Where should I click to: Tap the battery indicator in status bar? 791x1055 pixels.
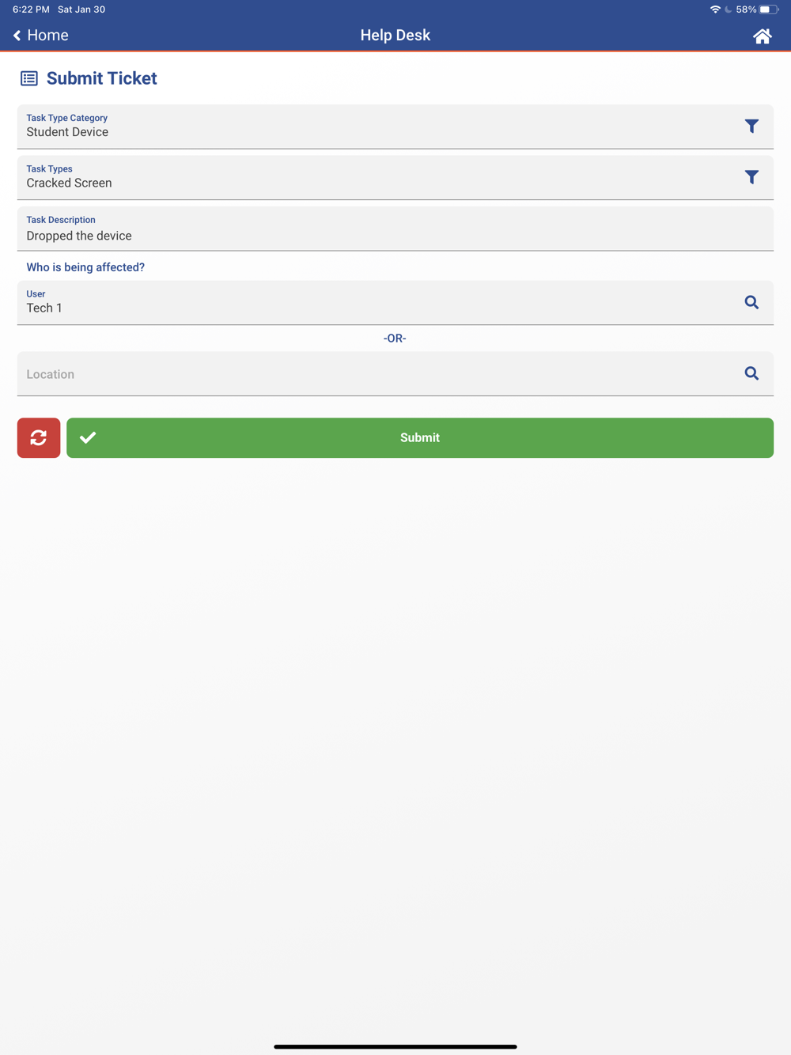coord(769,9)
